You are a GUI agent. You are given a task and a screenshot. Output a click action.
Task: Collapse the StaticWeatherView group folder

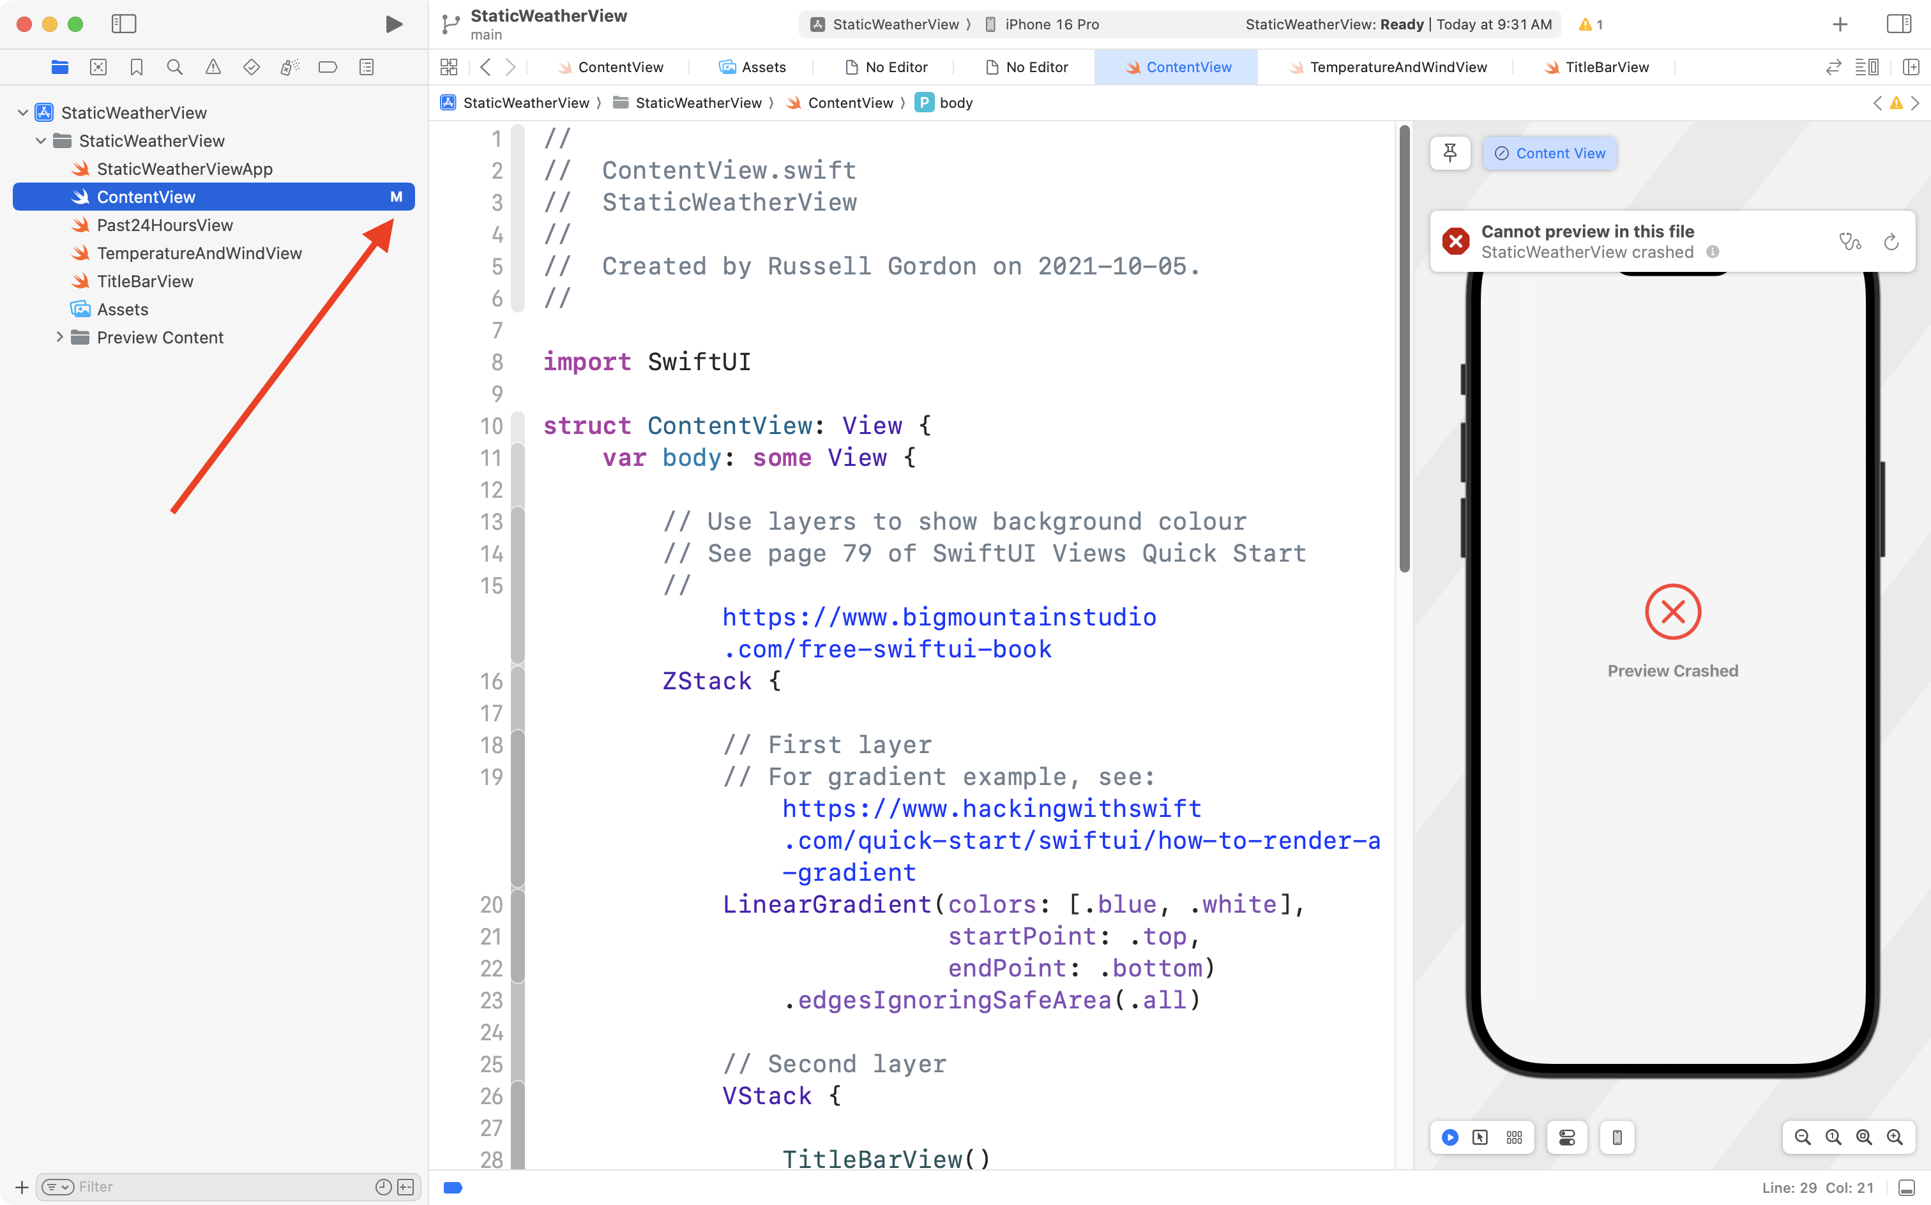(41, 141)
